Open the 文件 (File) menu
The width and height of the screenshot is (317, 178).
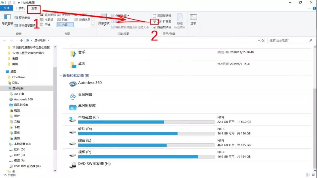(x=6, y=8)
